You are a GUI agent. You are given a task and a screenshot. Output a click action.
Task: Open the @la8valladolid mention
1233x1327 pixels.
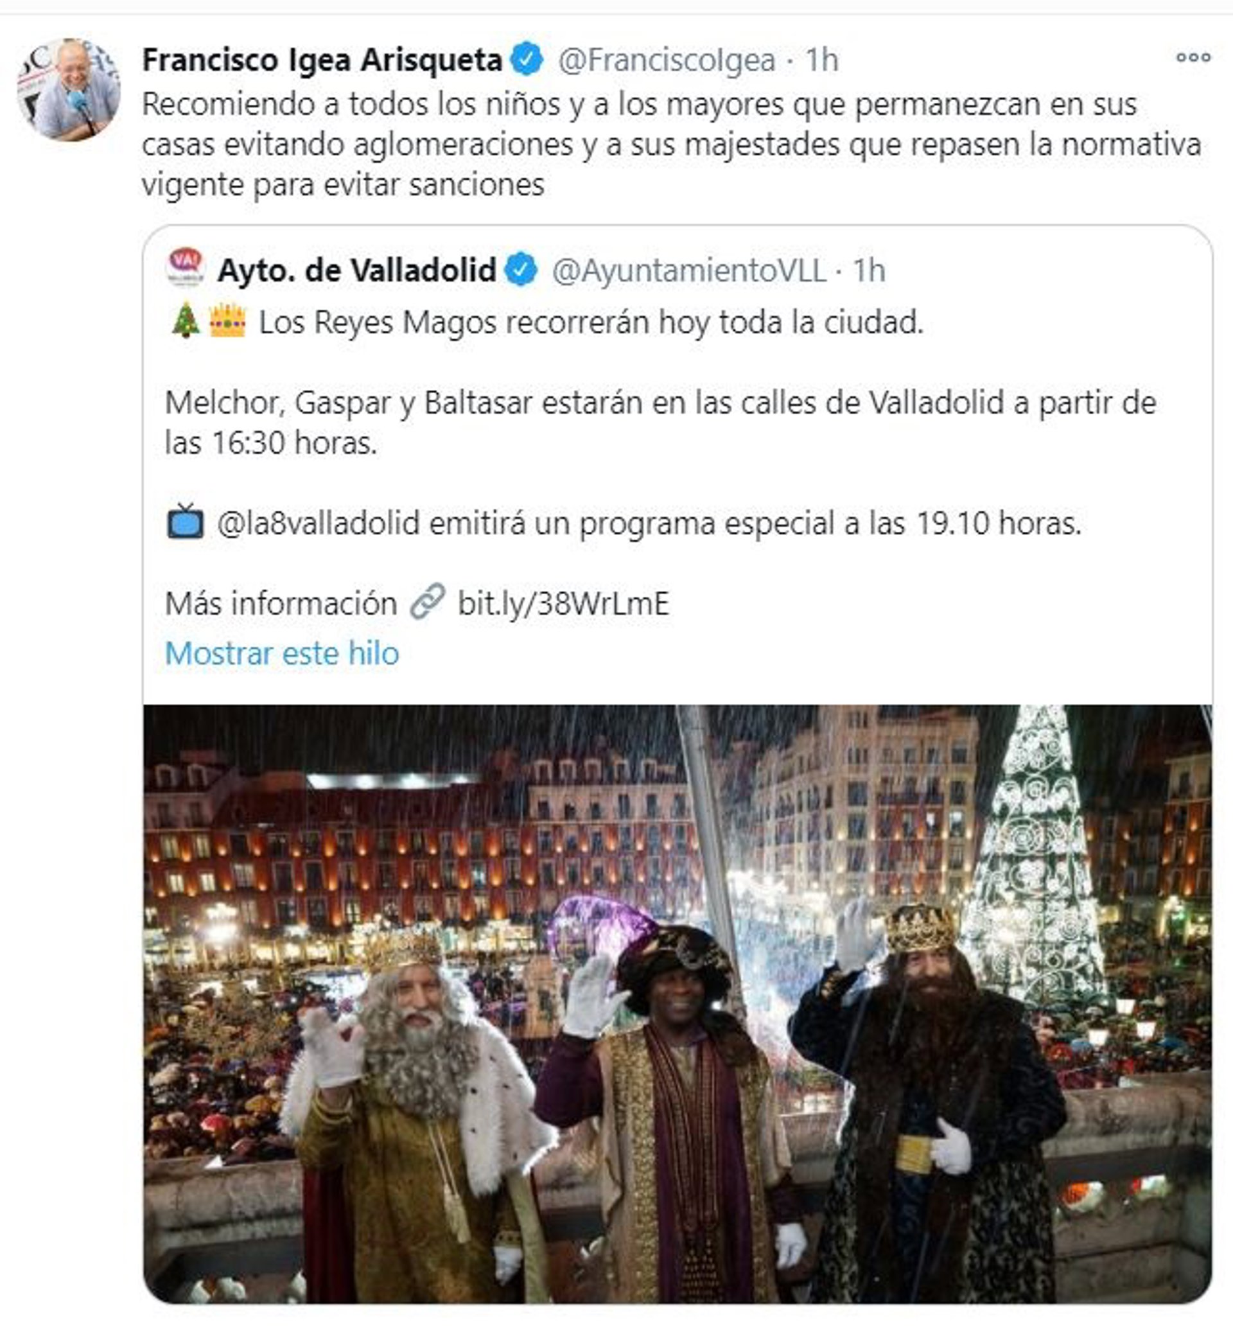pos(319,523)
